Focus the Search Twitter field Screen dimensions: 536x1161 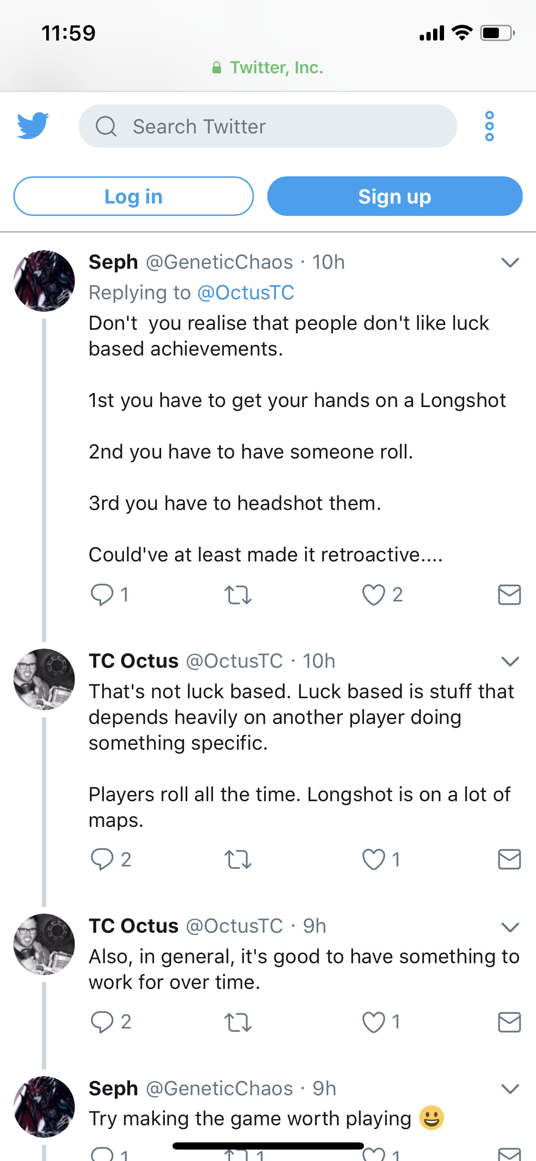click(268, 126)
